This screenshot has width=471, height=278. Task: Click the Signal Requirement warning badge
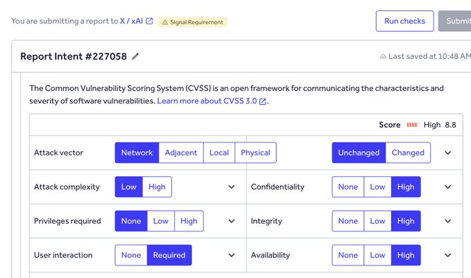click(193, 22)
